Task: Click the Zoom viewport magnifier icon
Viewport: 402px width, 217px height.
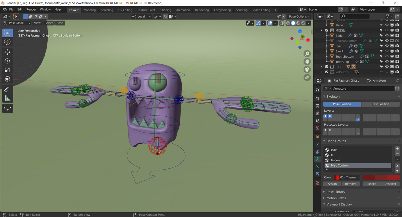Action: [x=307, y=54]
